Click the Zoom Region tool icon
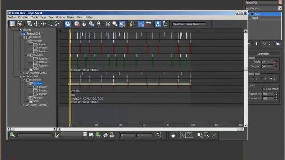Image resolution: width=285 pixels, height=160 pixels. (207, 135)
